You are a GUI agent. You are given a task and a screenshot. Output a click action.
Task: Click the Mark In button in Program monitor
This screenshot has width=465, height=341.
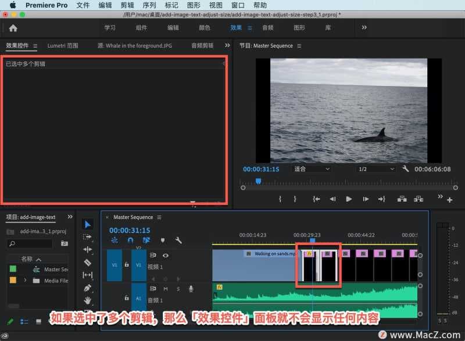click(x=280, y=199)
